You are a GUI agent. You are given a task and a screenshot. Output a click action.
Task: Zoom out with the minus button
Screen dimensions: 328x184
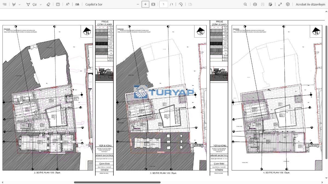click(138, 4)
